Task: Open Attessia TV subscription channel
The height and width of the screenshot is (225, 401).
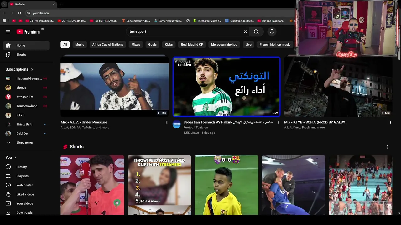Action: (26, 97)
